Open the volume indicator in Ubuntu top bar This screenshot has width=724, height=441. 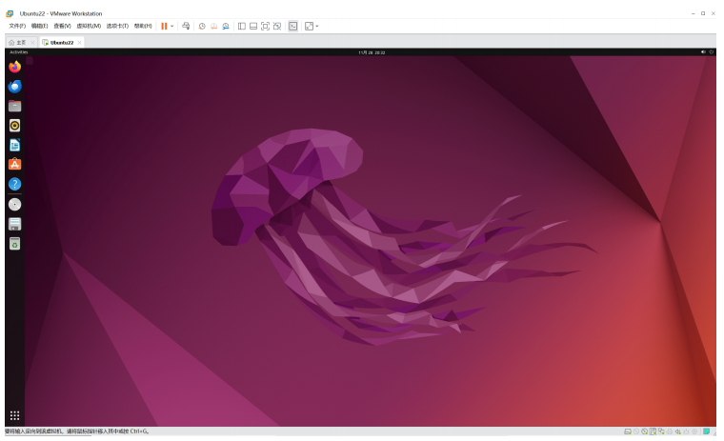pyautogui.click(x=703, y=52)
